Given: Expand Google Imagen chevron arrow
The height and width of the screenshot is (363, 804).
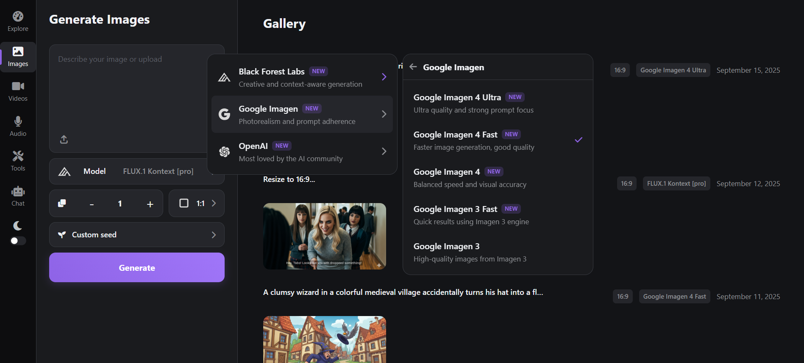Looking at the screenshot, I should pos(384,114).
